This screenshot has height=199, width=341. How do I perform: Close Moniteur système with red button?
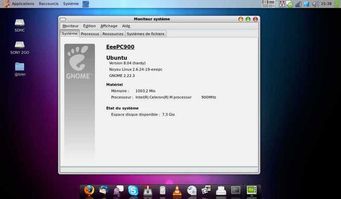click(x=255, y=19)
